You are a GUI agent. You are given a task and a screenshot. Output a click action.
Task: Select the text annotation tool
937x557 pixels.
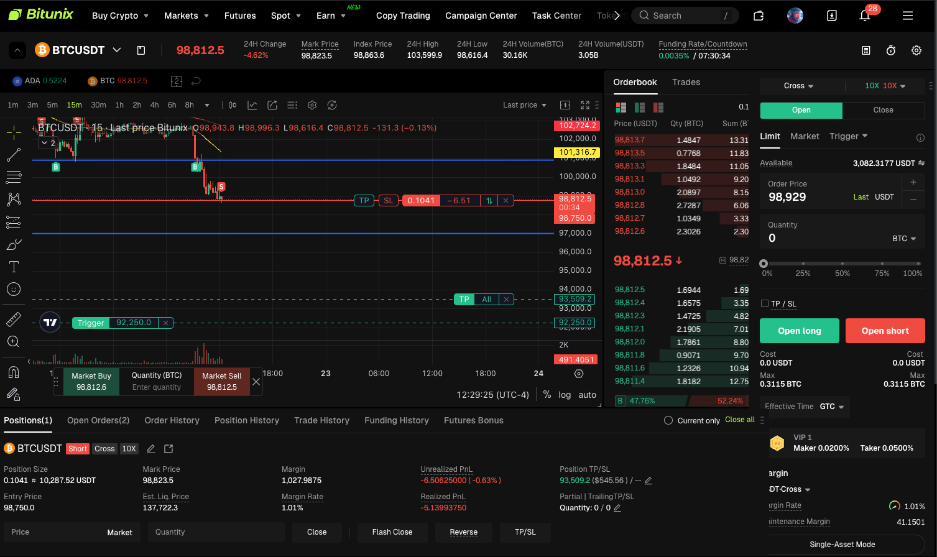click(14, 267)
